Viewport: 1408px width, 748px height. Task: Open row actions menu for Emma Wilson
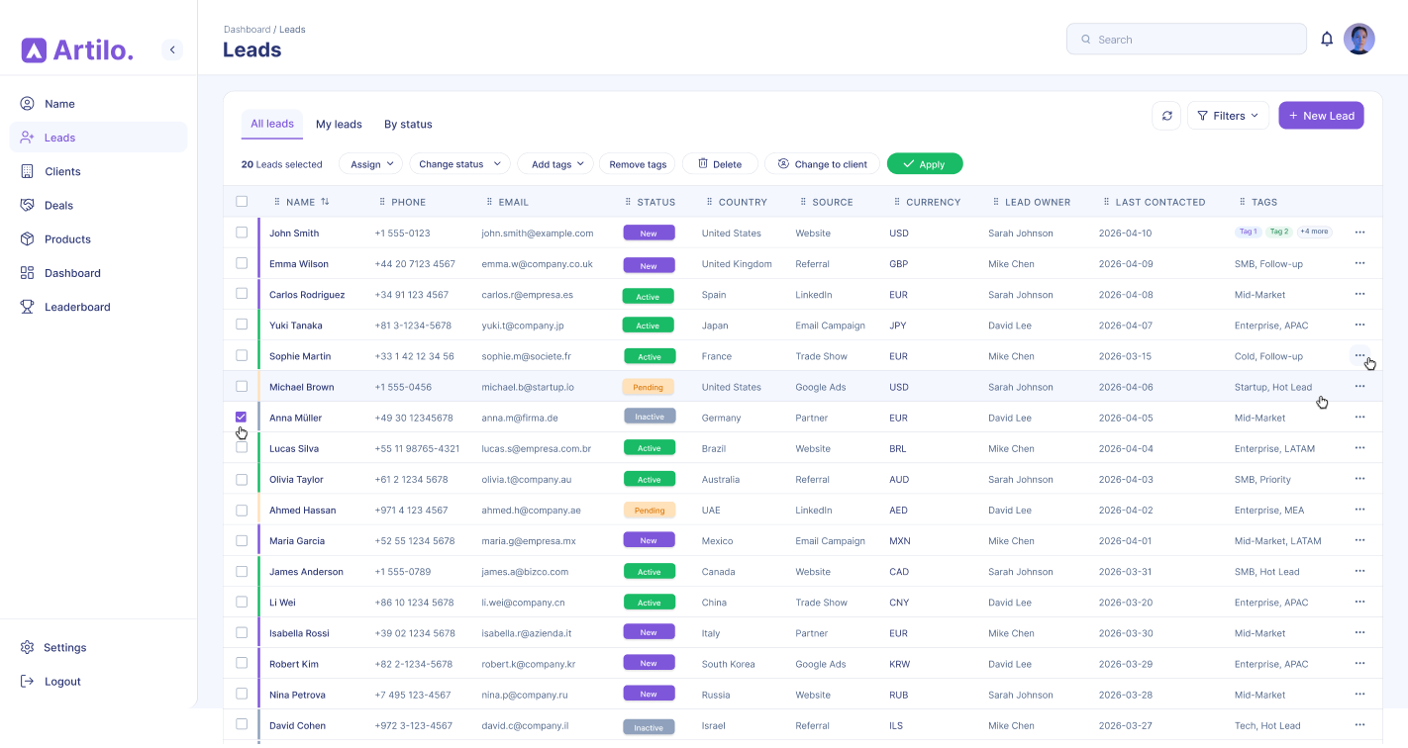(x=1359, y=263)
